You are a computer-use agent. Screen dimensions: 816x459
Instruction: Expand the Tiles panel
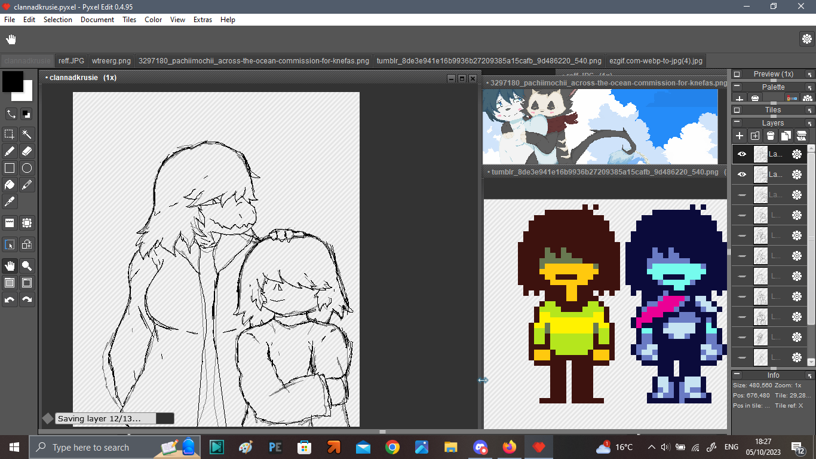pos(737,110)
